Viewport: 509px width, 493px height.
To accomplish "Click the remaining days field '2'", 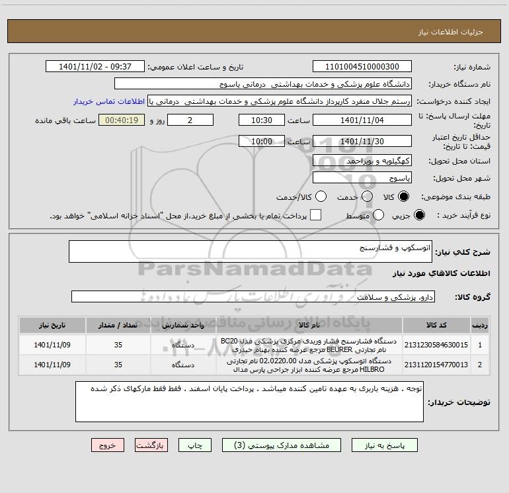I will point(190,120).
